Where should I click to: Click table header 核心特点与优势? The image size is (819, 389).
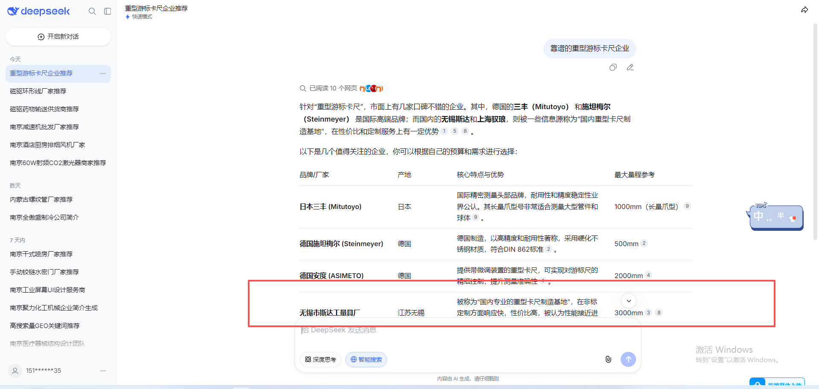[x=480, y=175]
